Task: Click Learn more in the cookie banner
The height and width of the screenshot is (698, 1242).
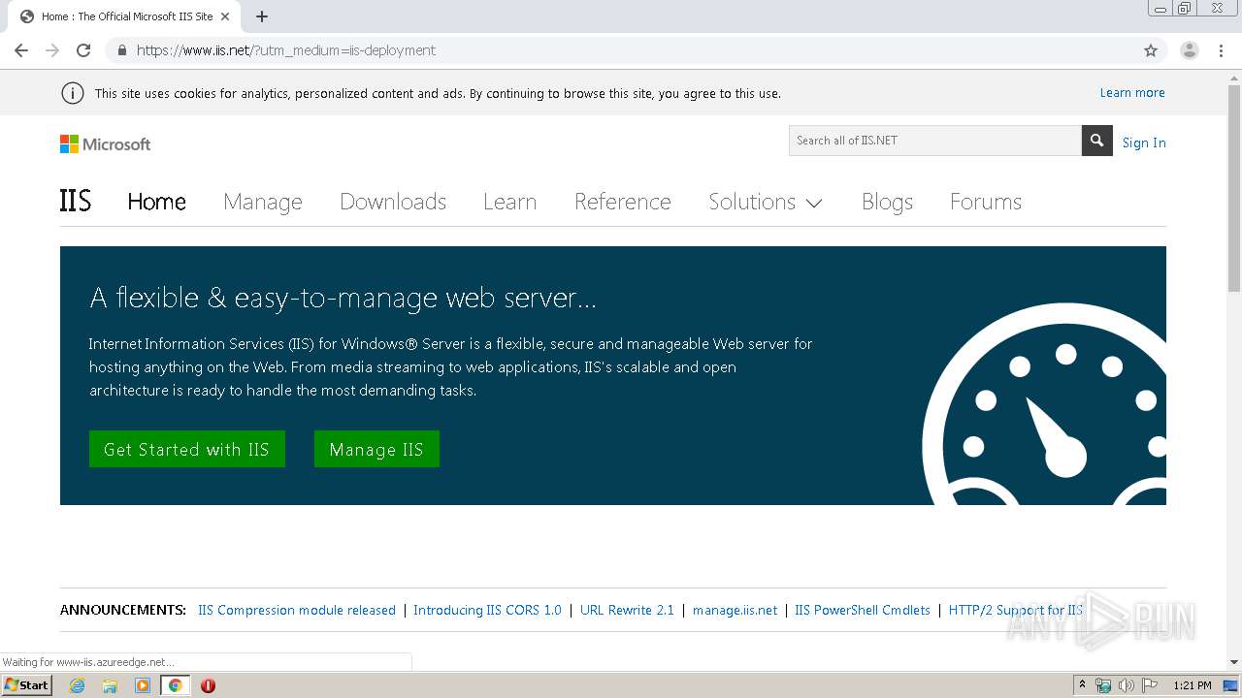Action: coord(1132,93)
